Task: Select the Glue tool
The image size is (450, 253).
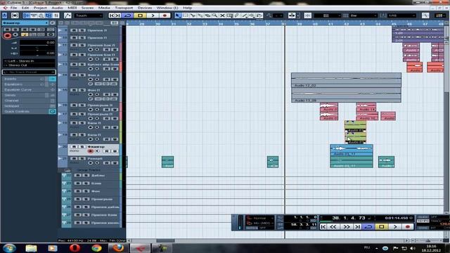Action: [x=200, y=15]
